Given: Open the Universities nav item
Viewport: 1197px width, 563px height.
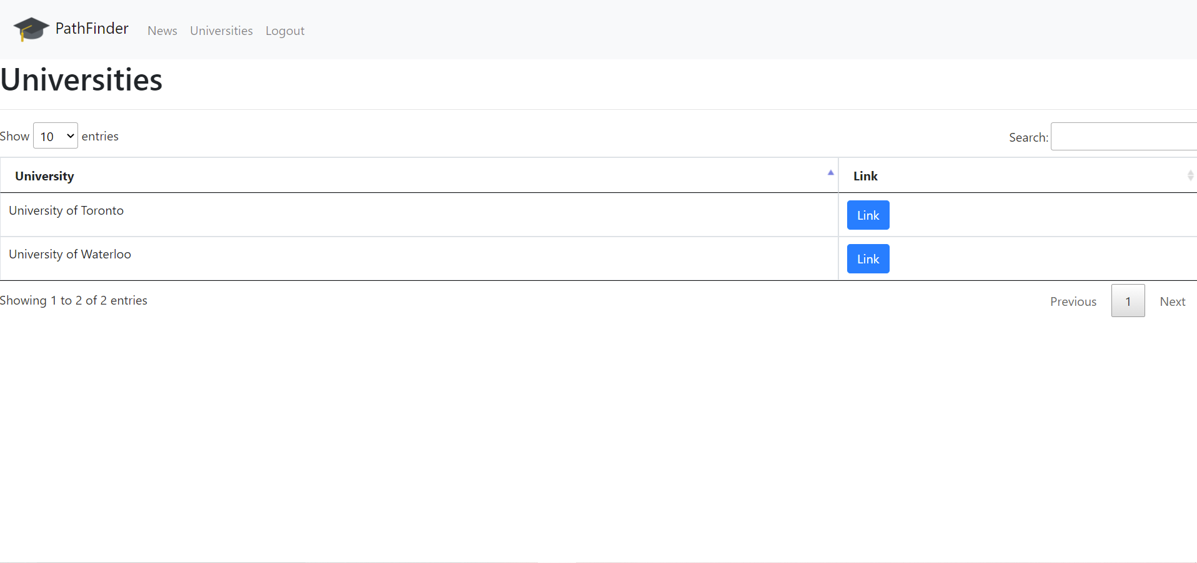Looking at the screenshot, I should click(x=221, y=31).
